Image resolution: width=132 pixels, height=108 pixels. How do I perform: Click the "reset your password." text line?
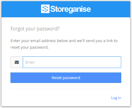[x=30, y=47]
